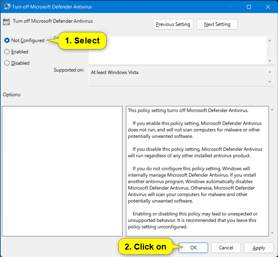Go to Next Setting
Image resolution: width=278 pixels, height=257 pixels.
217,24
